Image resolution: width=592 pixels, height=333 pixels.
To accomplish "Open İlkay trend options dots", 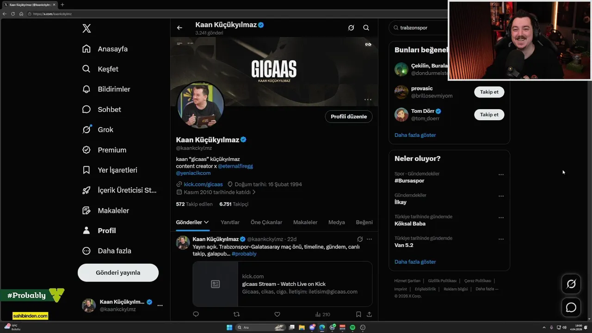I will 501,196.
